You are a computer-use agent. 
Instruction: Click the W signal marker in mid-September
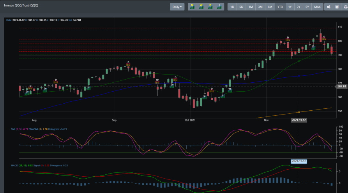tap(157, 82)
